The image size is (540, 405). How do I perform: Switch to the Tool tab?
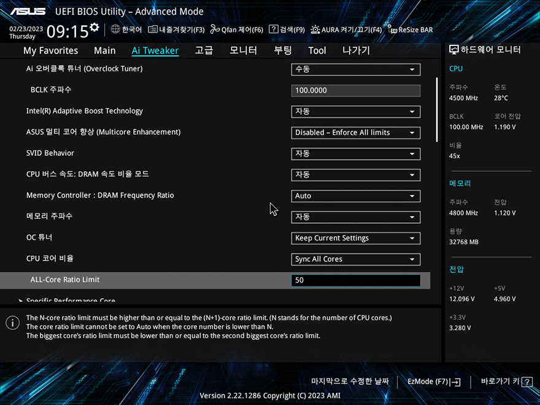coord(317,50)
